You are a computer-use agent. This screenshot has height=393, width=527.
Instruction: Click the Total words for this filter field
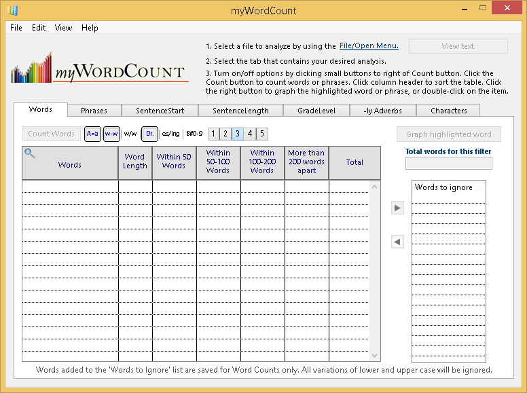click(448, 163)
